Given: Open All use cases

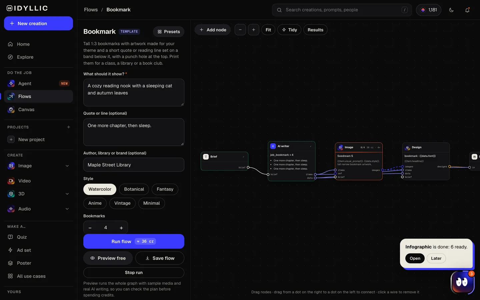Looking at the screenshot, I should point(38,276).
